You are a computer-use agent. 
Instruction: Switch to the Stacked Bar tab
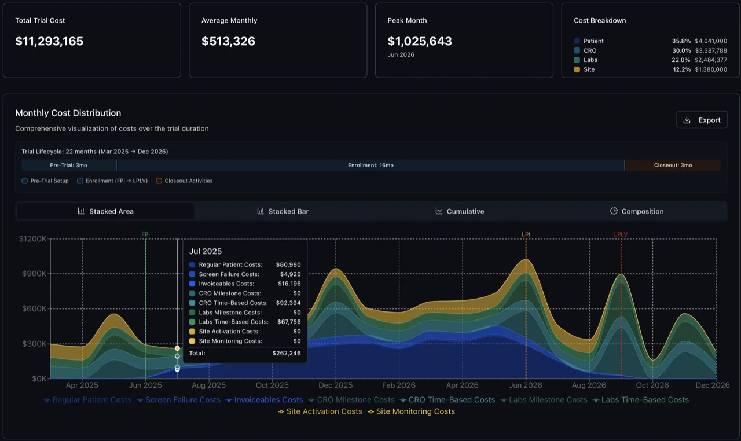(x=283, y=211)
